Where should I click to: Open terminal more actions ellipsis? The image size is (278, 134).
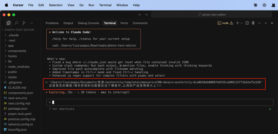[259, 23]
